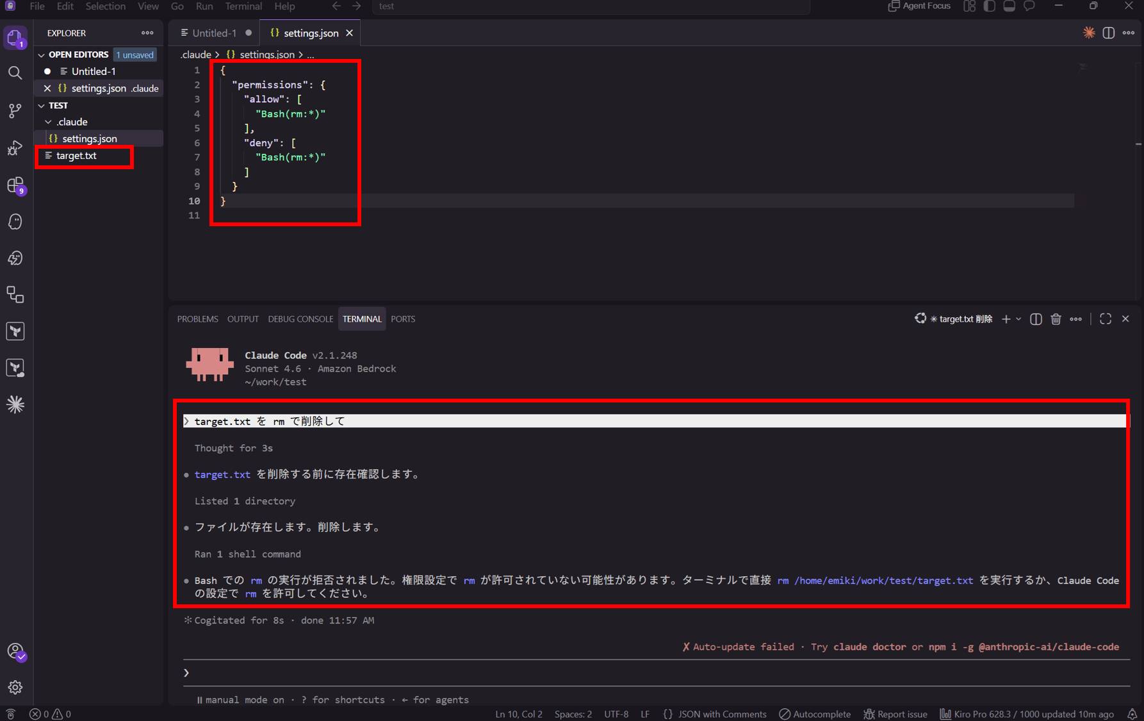1144x721 pixels.
Task: Open the lightning hook icon in activity bar
Action: (15, 258)
